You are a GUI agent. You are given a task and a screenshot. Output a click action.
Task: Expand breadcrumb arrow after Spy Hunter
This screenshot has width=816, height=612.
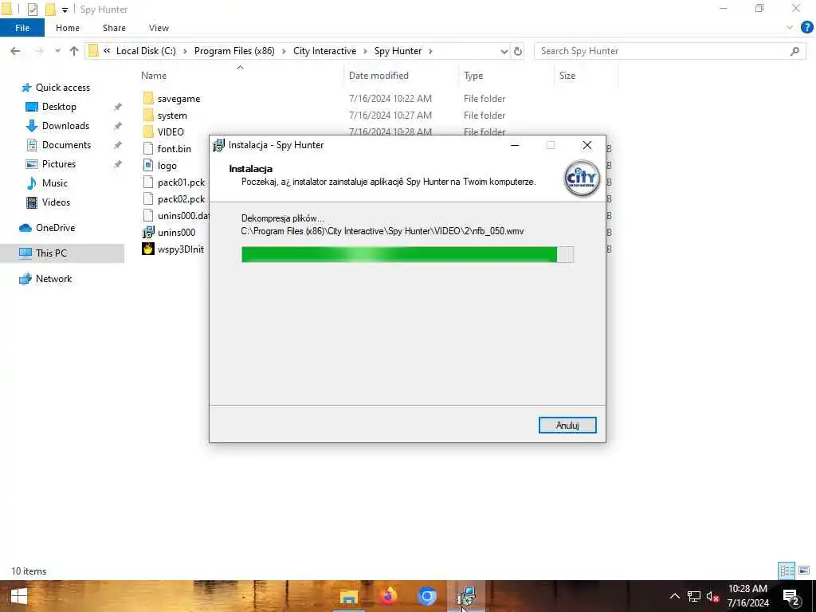point(430,51)
